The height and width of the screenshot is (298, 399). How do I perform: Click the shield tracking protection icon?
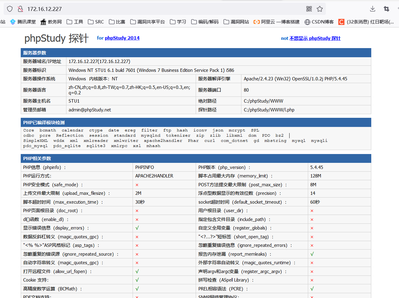[x=10, y=9]
